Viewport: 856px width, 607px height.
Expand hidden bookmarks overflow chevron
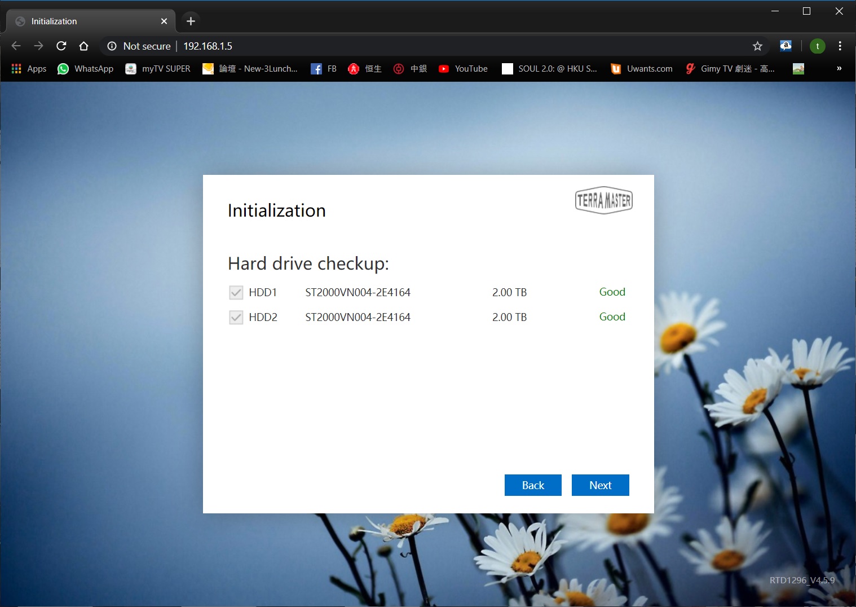point(839,69)
